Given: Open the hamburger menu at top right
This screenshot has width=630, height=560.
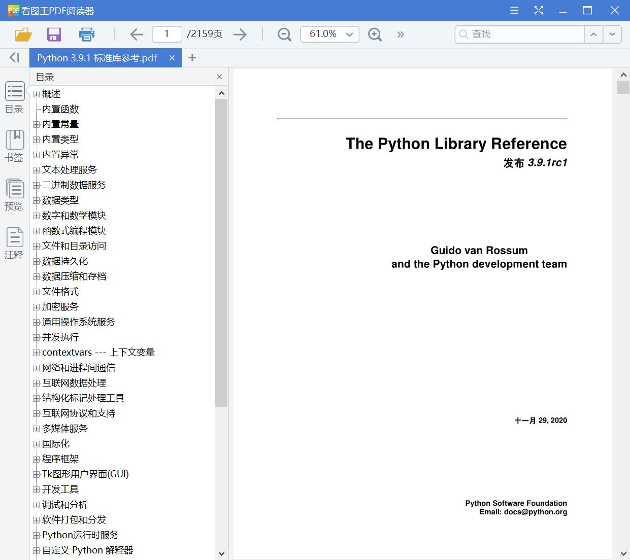Looking at the screenshot, I should point(514,10).
